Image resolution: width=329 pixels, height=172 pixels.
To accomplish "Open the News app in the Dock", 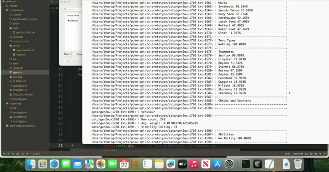I will click(206, 164).
